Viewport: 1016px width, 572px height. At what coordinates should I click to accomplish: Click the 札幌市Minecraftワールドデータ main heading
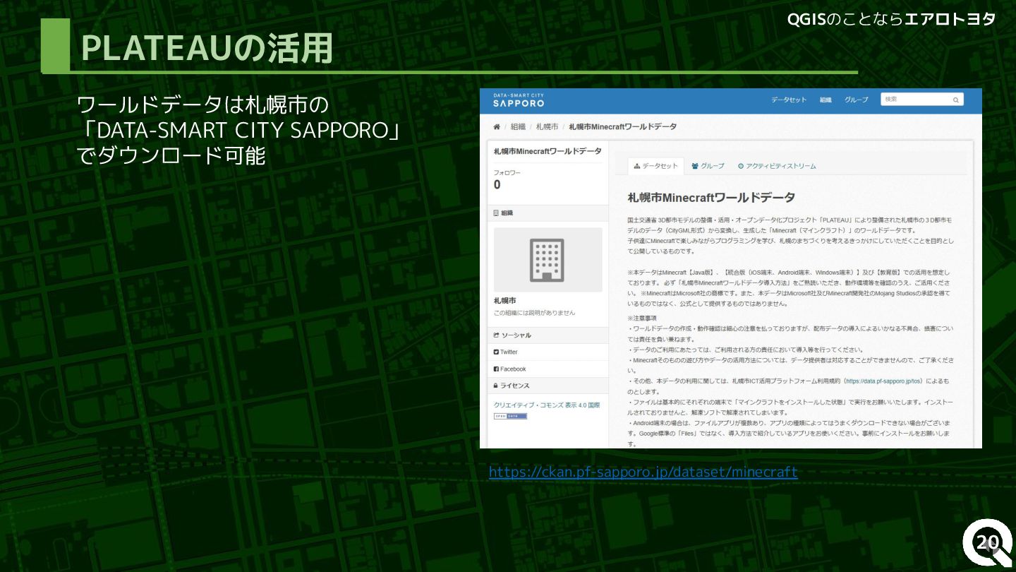711,197
